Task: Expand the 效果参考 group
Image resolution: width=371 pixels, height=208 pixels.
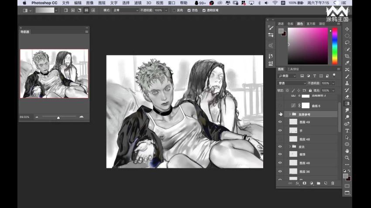Action: 290,114
